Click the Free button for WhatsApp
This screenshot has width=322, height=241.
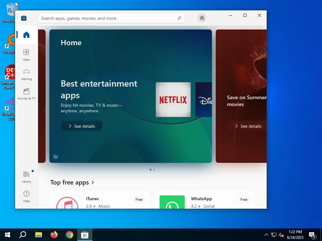coord(244,199)
